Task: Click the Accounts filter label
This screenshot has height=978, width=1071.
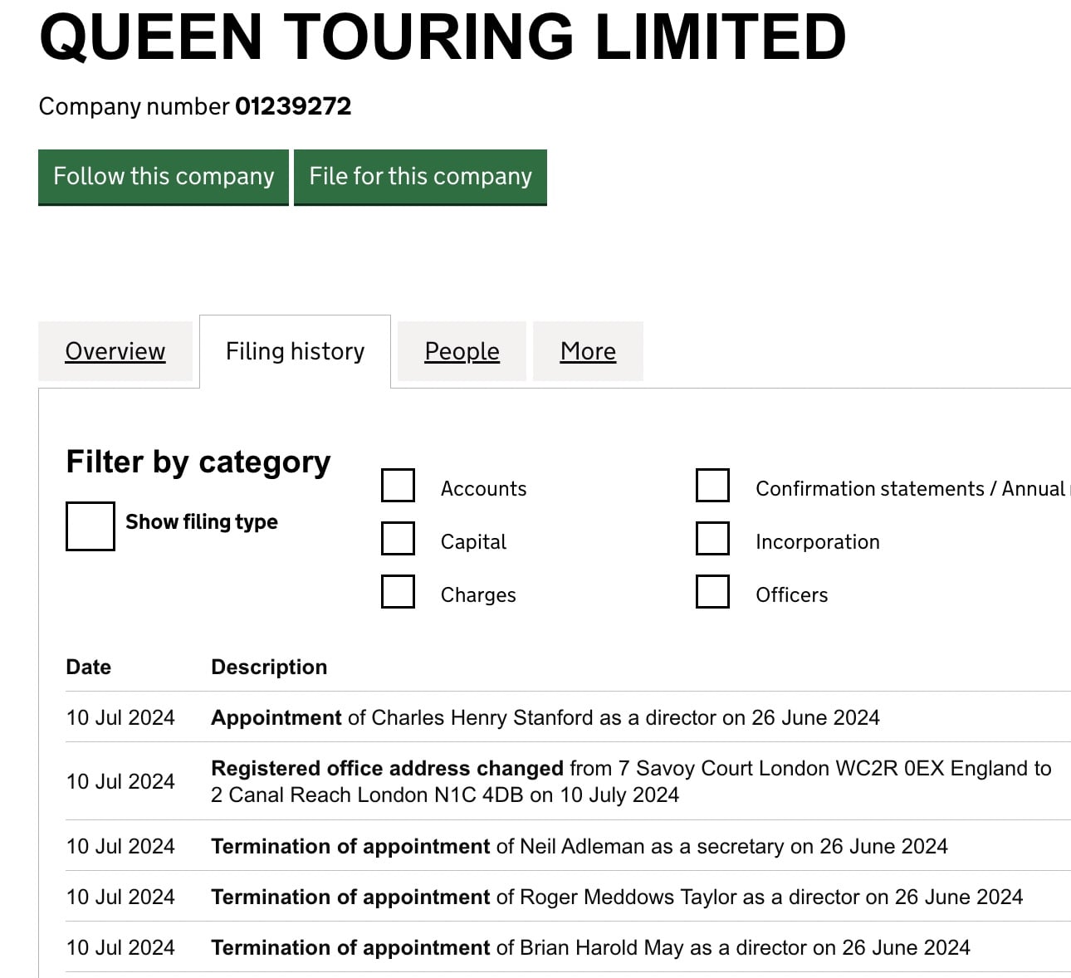Action: pos(483,489)
